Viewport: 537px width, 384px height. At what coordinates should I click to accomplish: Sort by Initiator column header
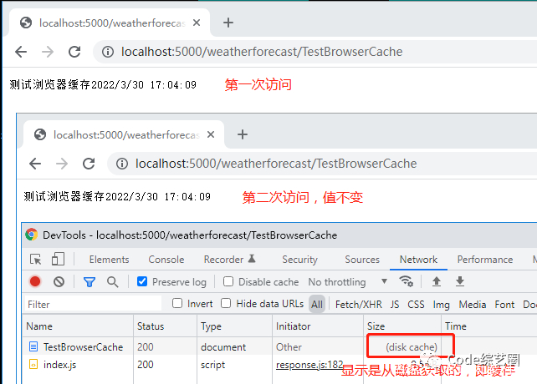pyautogui.click(x=318, y=326)
